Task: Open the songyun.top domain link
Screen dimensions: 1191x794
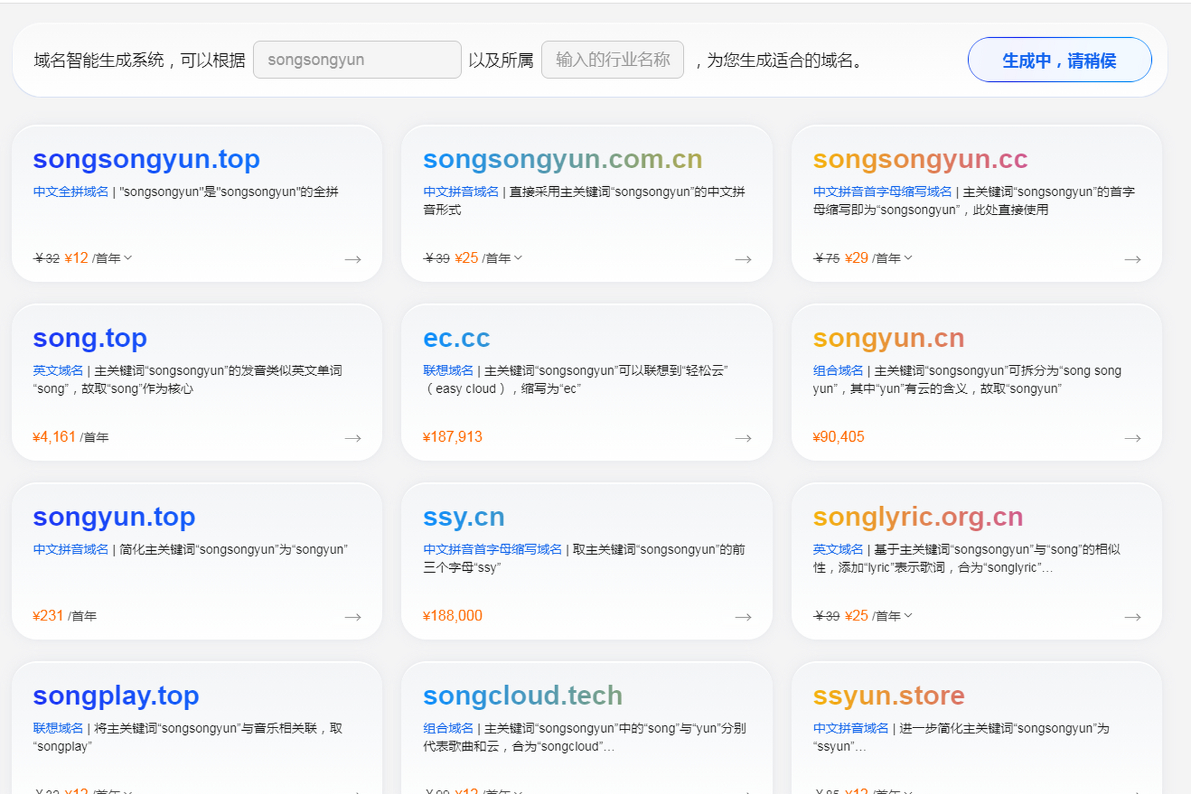Action: 114,517
